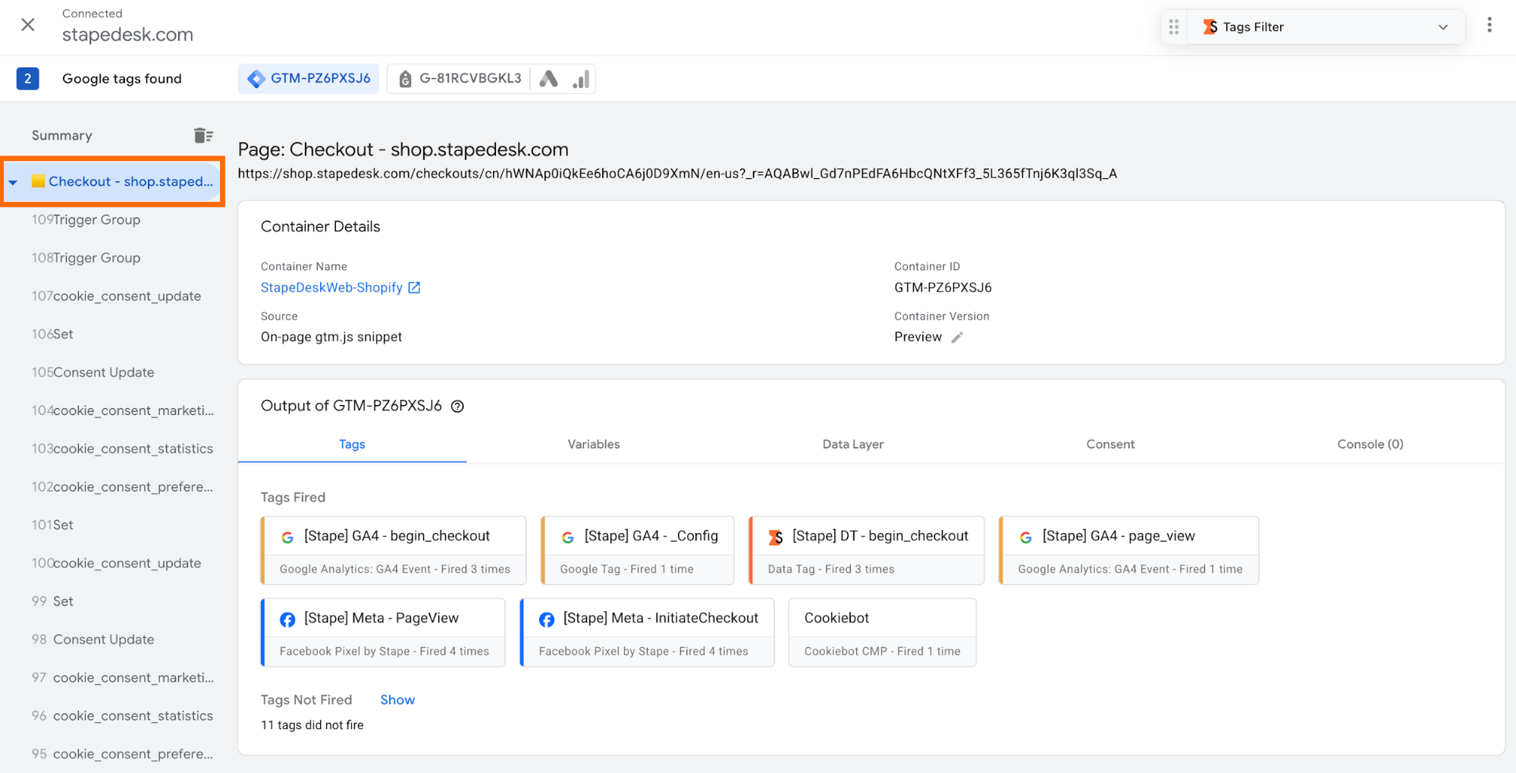1516x773 pixels.
Task: Click the yellow page icon beside Checkout
Action: pyautogui.click(x=38, y=181)
